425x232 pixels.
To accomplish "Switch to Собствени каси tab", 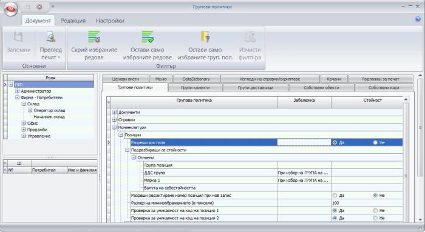I will 384,88.
